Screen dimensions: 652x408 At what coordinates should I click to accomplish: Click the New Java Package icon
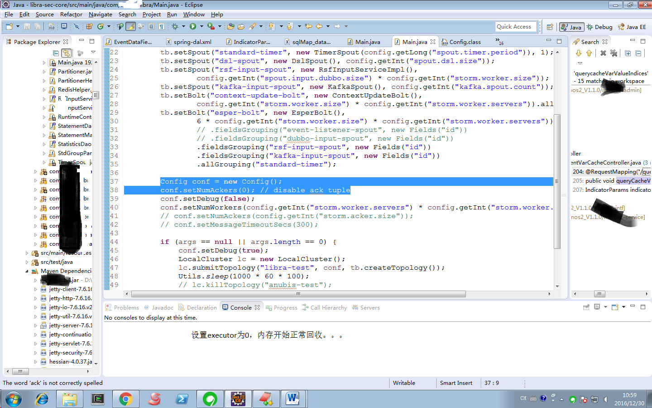(89, 27)
